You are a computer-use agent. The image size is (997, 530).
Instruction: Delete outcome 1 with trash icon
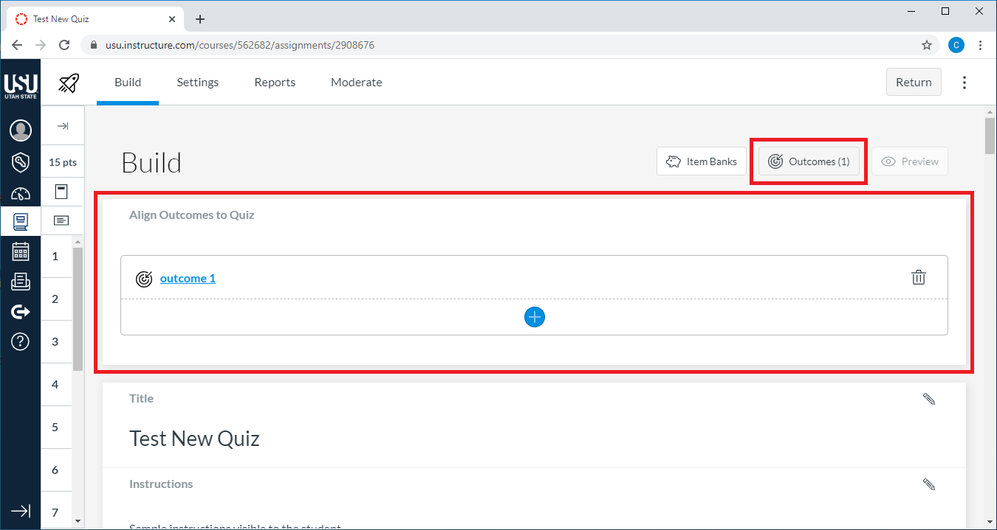click(918, 278)
